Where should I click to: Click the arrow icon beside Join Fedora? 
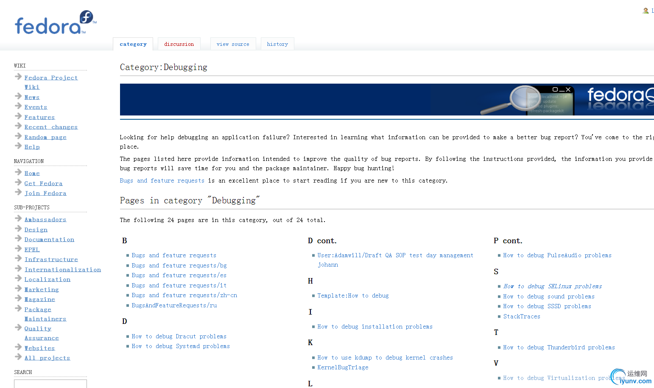pos(18,192)
